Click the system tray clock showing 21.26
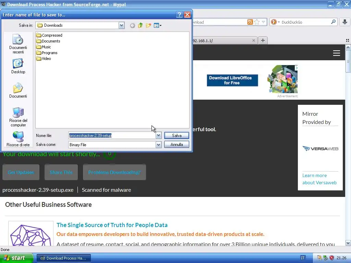 341,258
